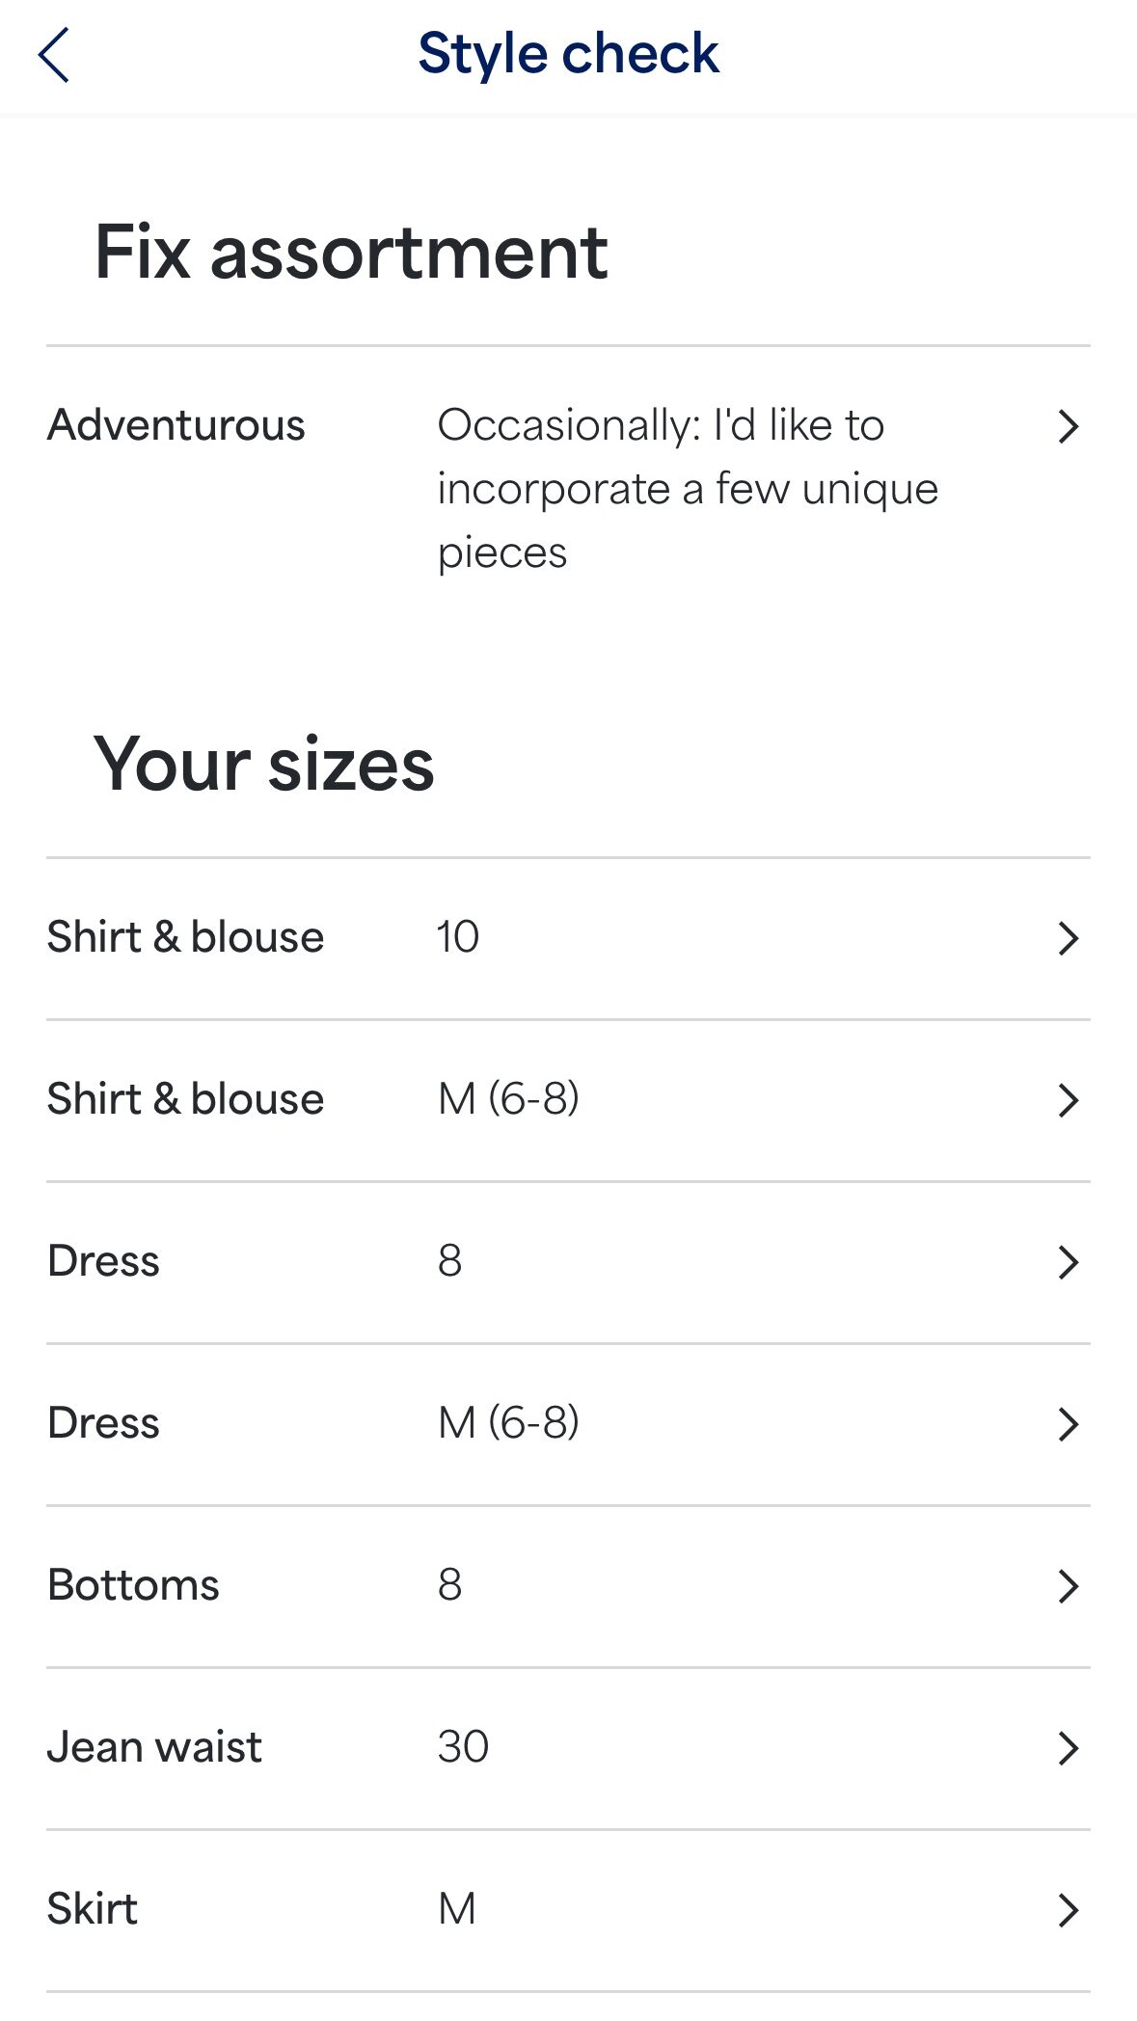Screen dimensions: 1137x2021
Task: Select the Adventurous row label
Action: [x=176, y=425]
